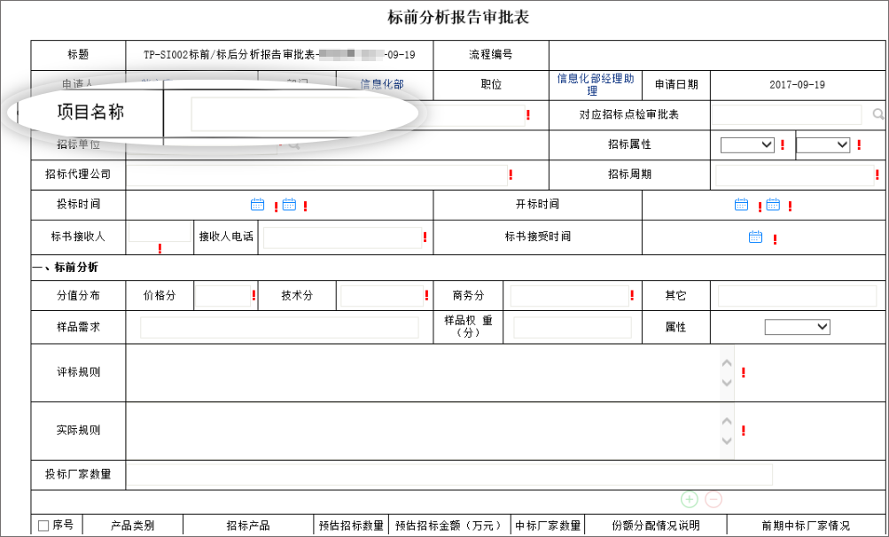Expand the 属性 dropdown in the 样品需求 row
Screen dimensions: 889x537
[x=797, y=327]
